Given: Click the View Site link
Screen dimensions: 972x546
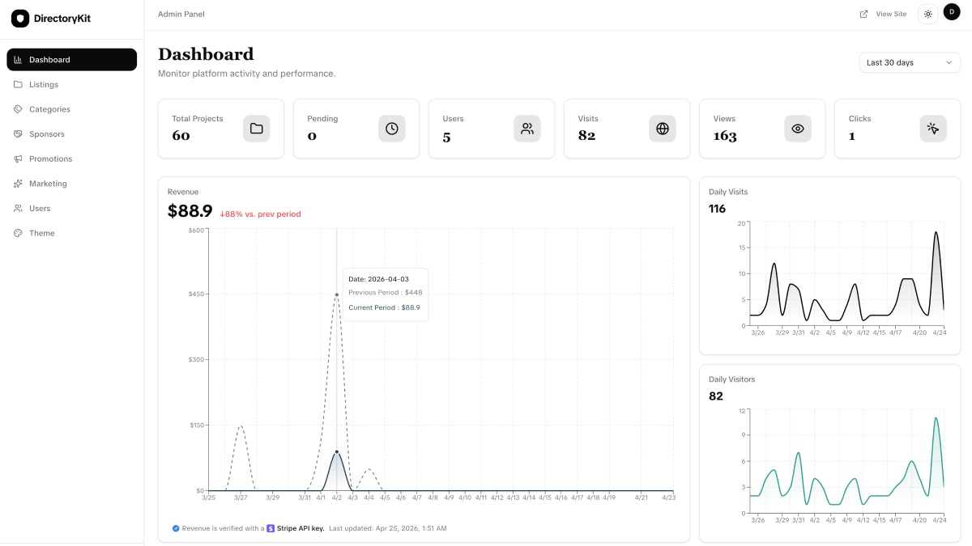Looking at the screenshot, I should (884, 14).
